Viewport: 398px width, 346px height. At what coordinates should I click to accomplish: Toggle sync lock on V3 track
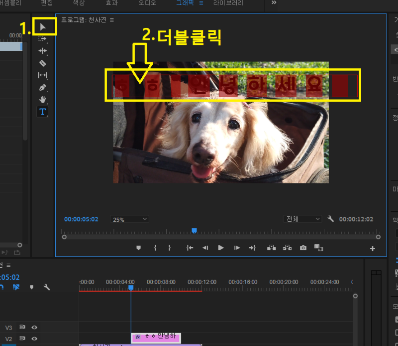coord(22,328)
